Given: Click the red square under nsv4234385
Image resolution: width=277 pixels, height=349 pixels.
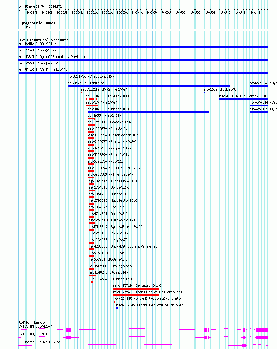Looking at the screenshot, I should coord(115,302).
